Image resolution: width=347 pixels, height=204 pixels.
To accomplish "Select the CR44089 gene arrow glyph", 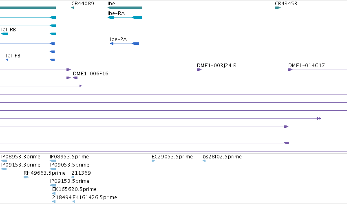I will (73, 8).
